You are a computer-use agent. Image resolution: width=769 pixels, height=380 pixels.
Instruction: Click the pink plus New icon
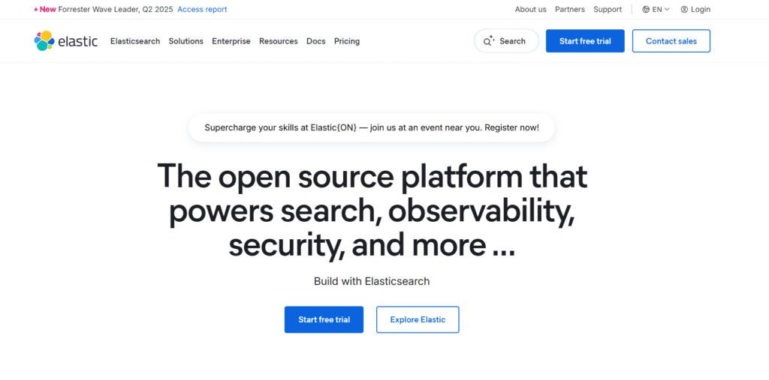(x=36, y=10)
